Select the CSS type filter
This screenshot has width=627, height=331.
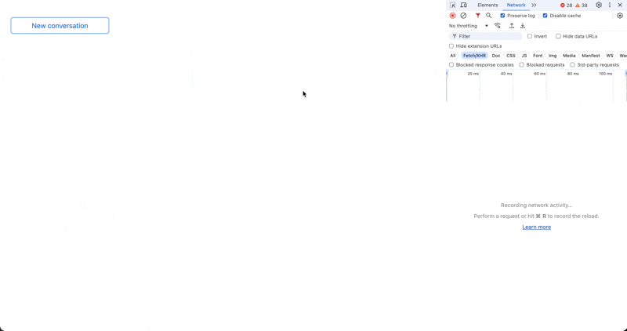click(511, 56)
